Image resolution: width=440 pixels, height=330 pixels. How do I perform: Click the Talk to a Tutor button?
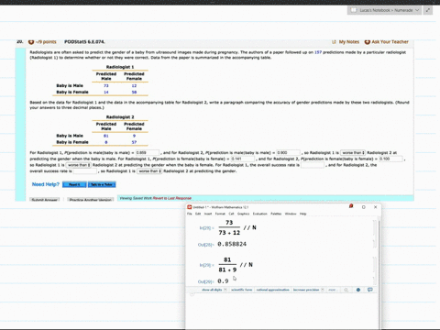[x=102, y=184]
